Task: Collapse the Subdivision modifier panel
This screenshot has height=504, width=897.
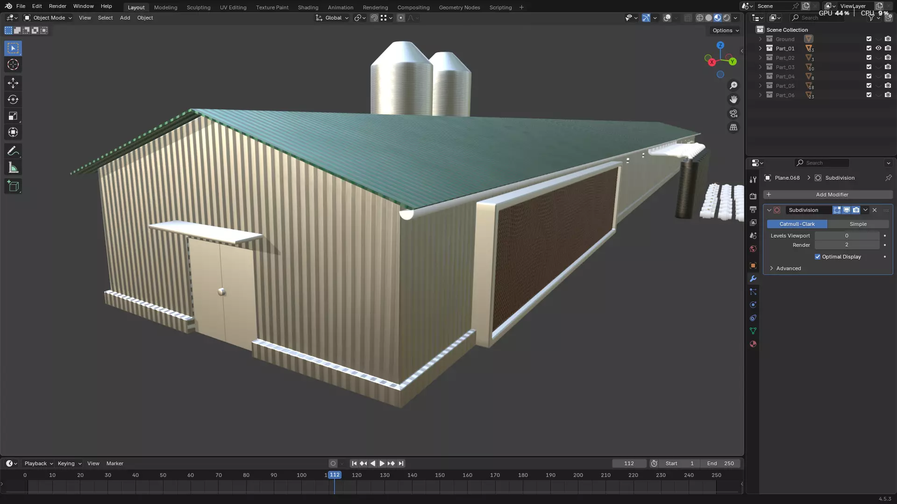Action: [769, 210]
